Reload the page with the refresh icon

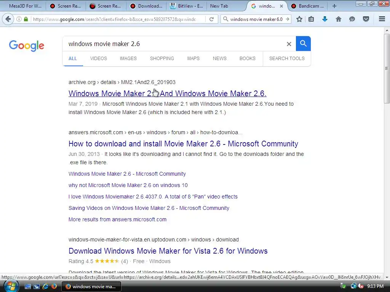(x=211, y=19)
